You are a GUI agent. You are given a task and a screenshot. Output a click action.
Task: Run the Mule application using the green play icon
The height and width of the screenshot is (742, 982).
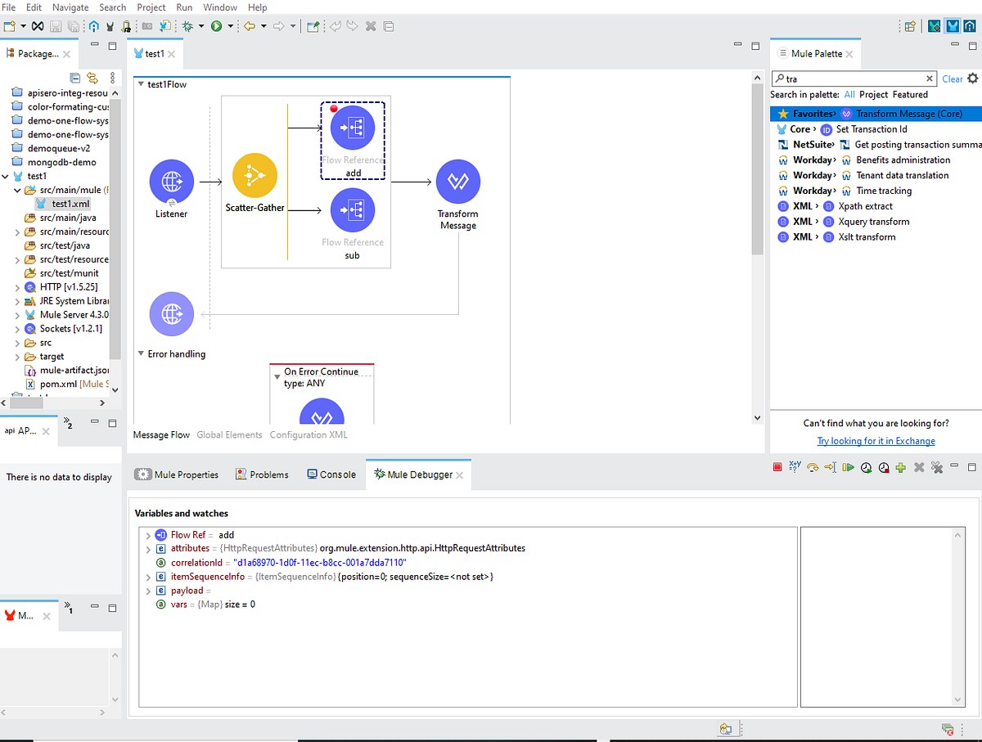click(216, 25)
